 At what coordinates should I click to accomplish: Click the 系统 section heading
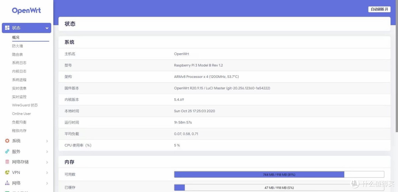70,42
